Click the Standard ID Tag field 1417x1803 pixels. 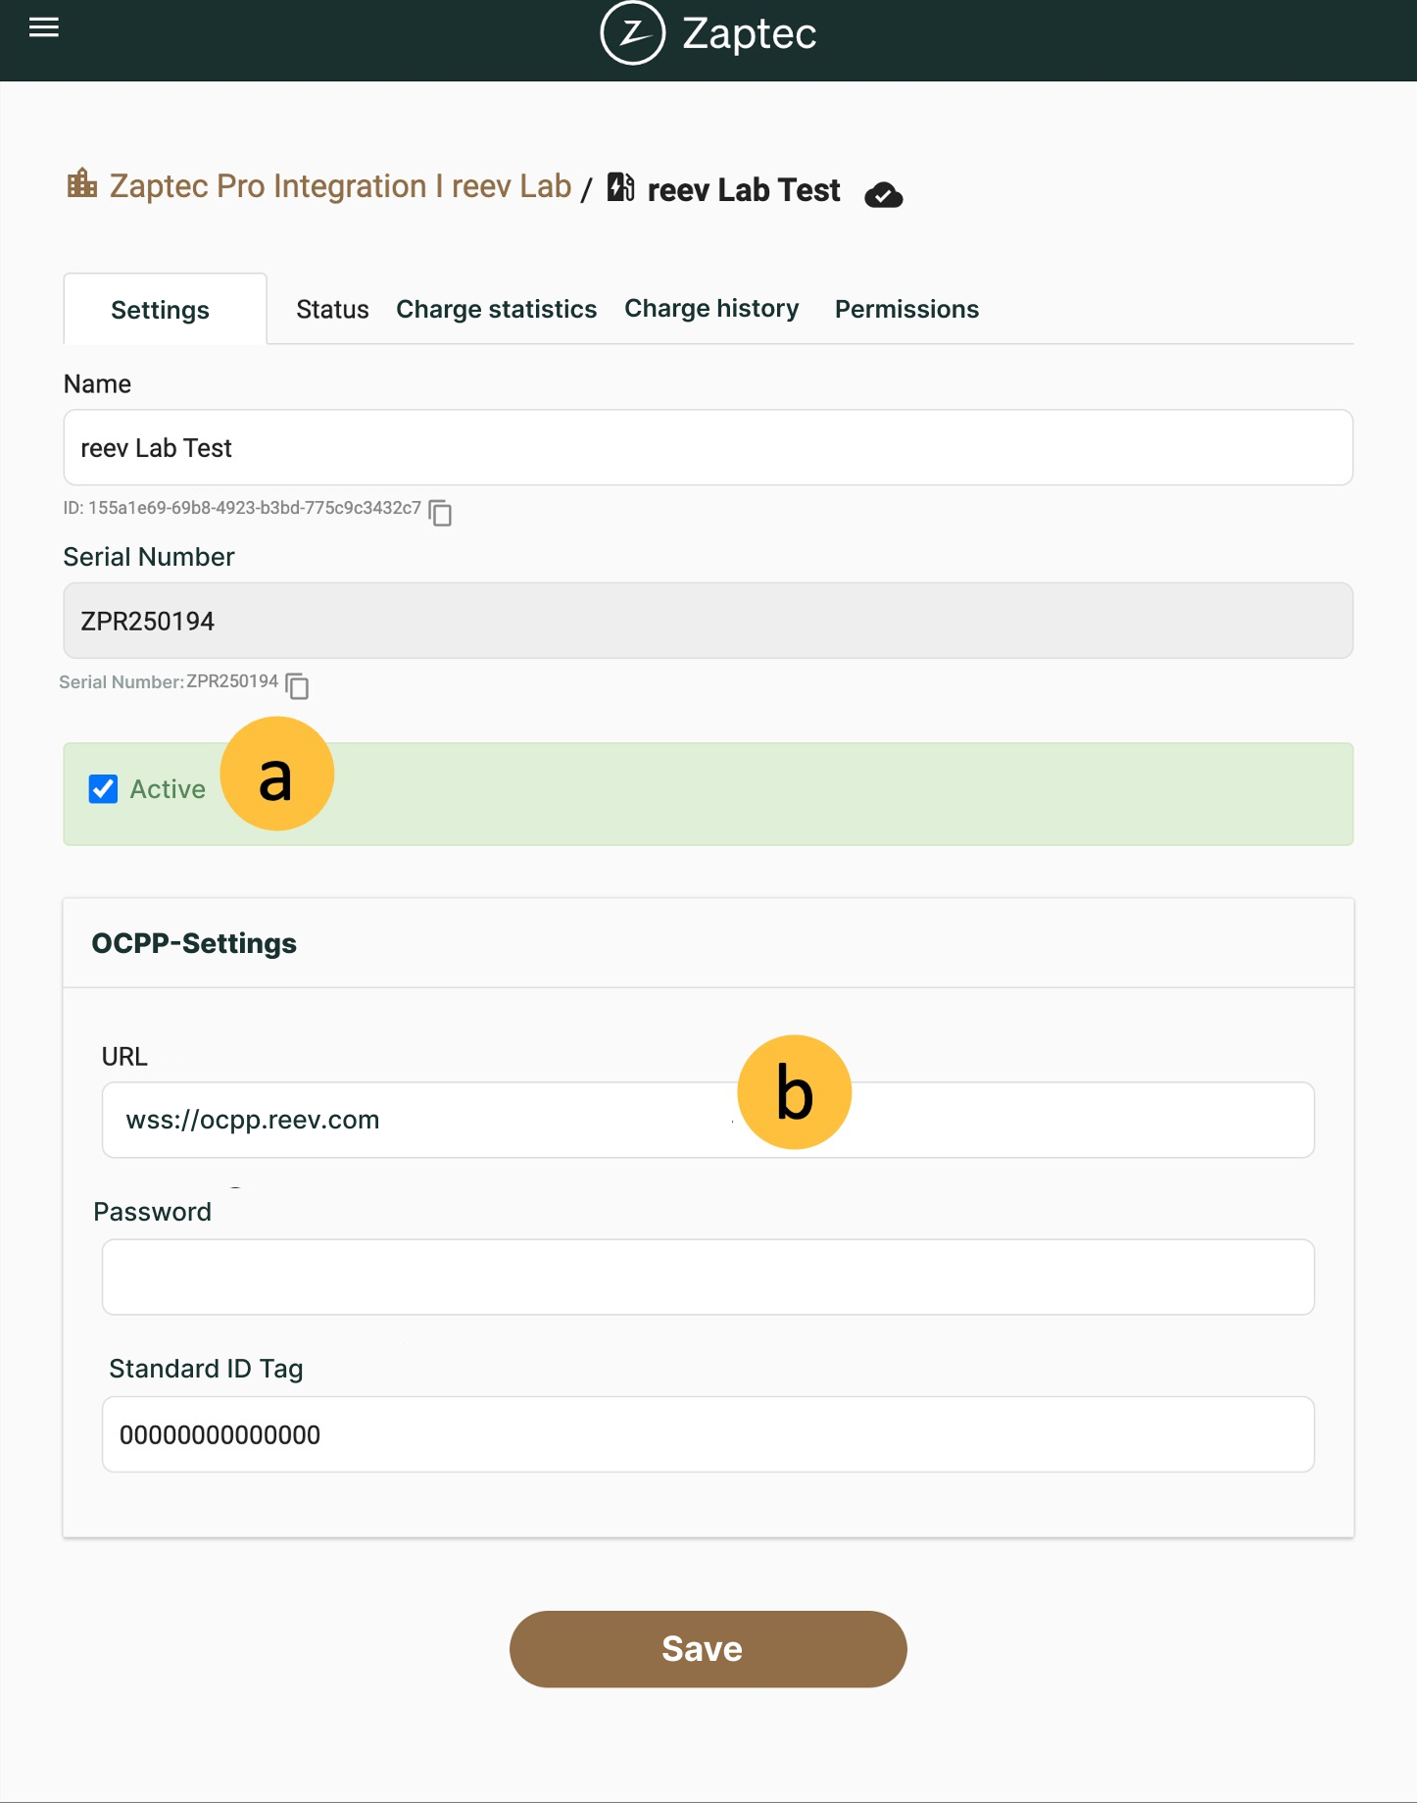[x=708, y=1433]
